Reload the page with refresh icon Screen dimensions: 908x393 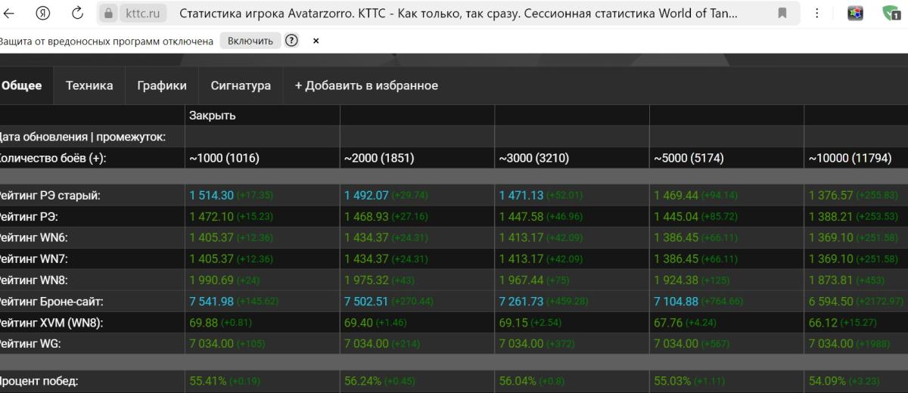(x=78, y=14)
